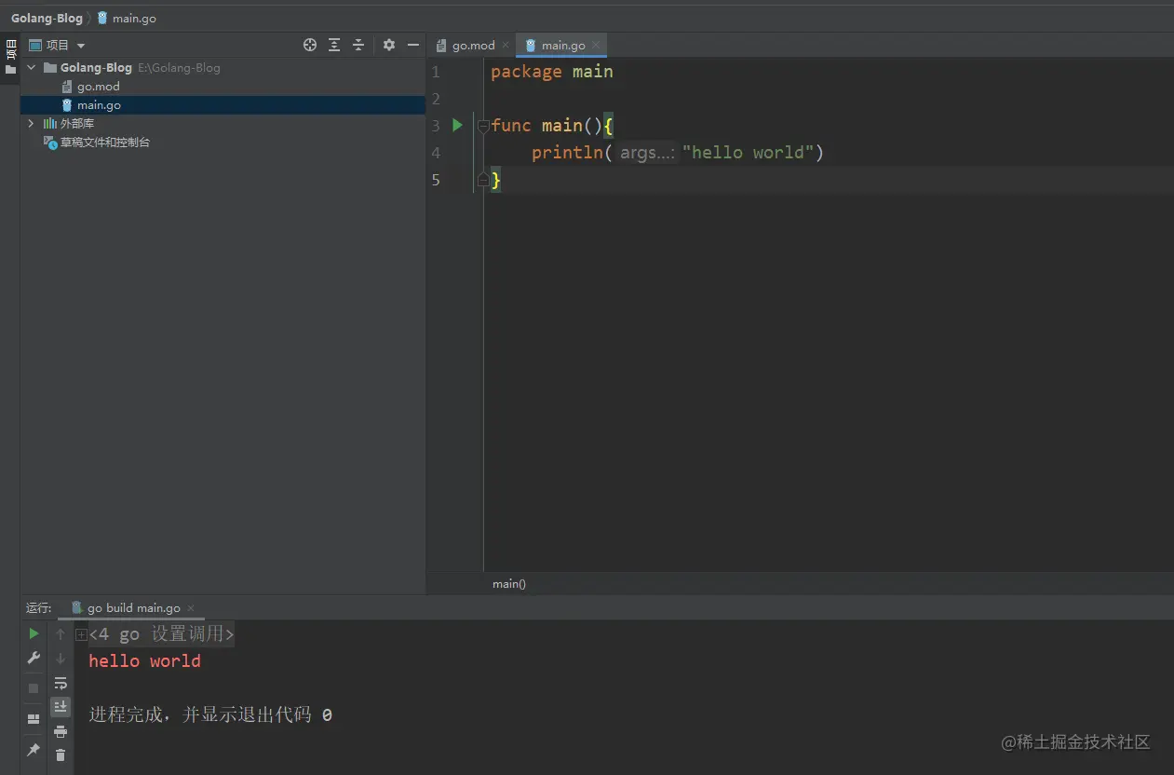Click main.go in navigation breadcrumb

pyautogui.click(x=127, y=19)
